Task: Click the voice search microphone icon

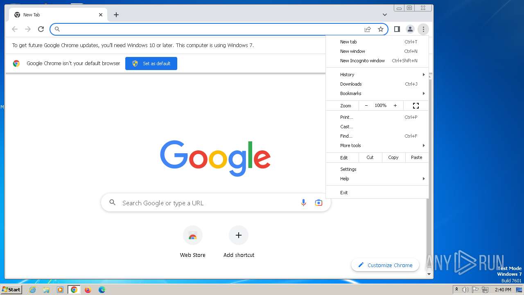Action: click(x=303, y=203)
